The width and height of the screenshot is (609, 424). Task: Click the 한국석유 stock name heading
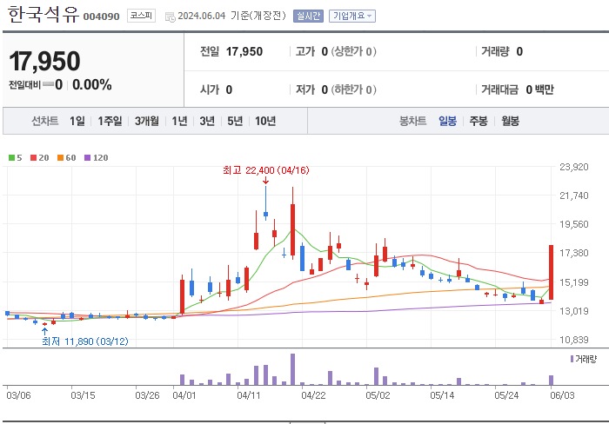(43, 15)
